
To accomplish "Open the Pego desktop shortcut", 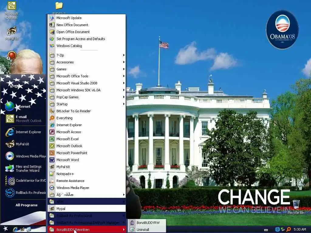I will [x=12, y=58].
